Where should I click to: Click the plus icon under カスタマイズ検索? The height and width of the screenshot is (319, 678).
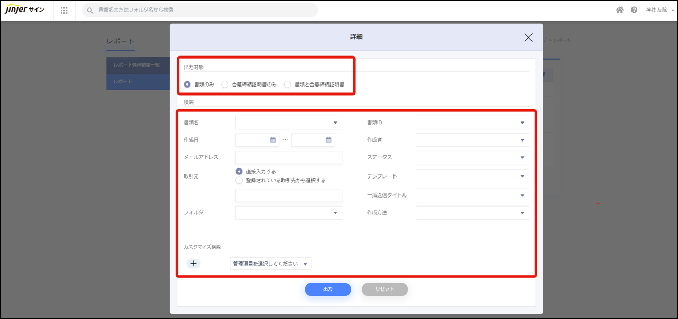[194, 264]
